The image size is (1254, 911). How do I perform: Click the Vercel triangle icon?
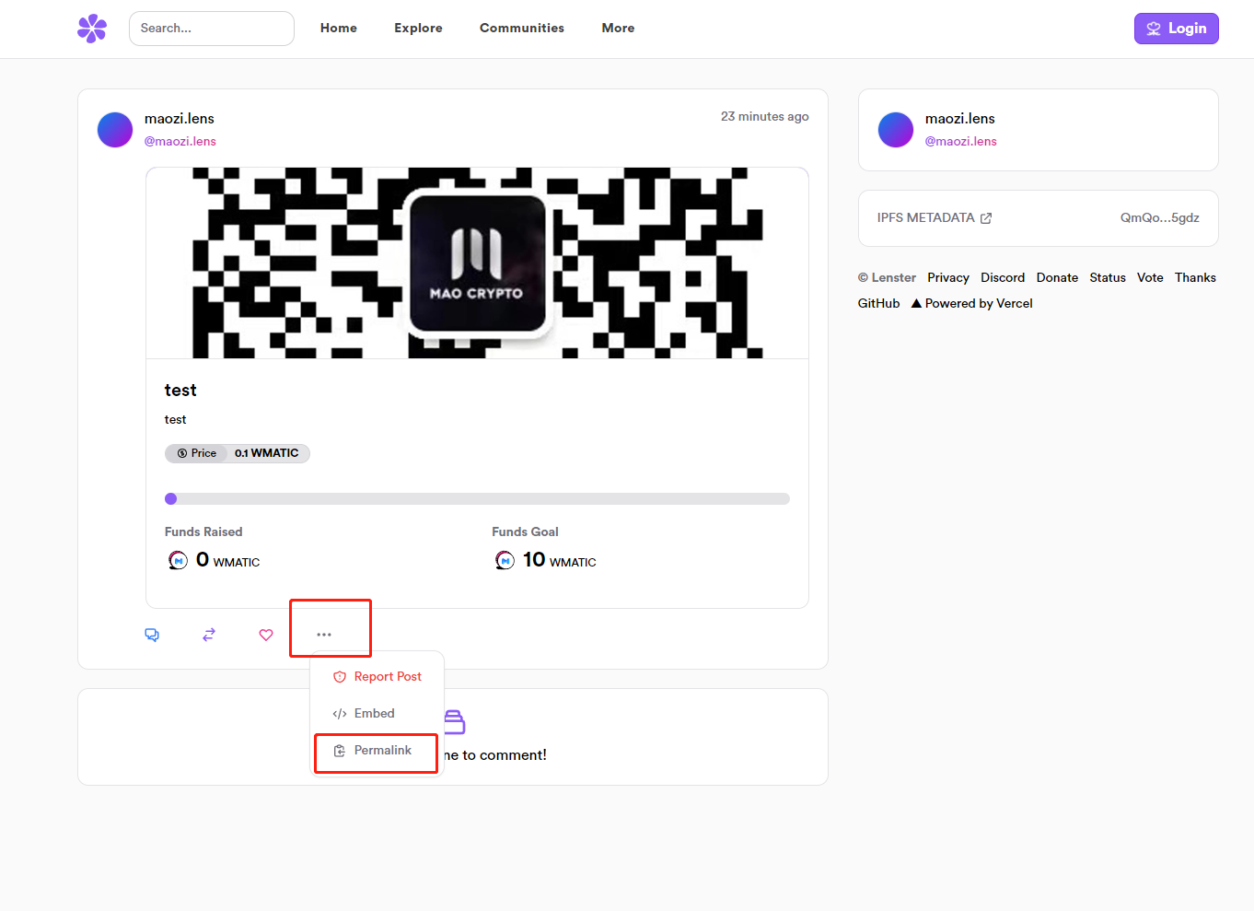(916, 303)
